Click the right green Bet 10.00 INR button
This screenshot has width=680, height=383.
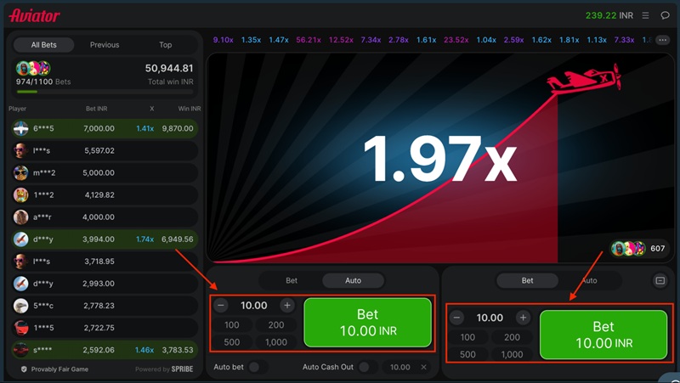[x=603, y=335]
